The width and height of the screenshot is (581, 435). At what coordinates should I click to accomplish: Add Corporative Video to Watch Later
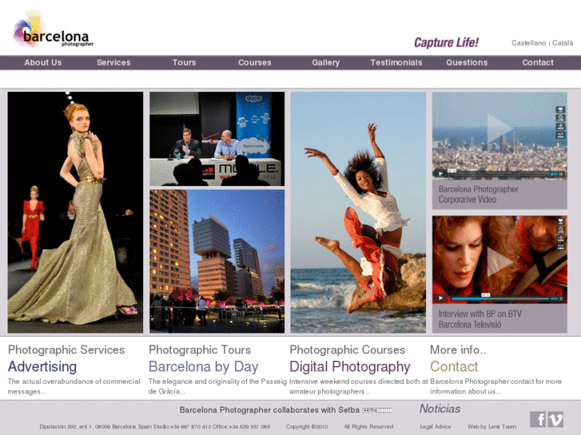(560, 118)
